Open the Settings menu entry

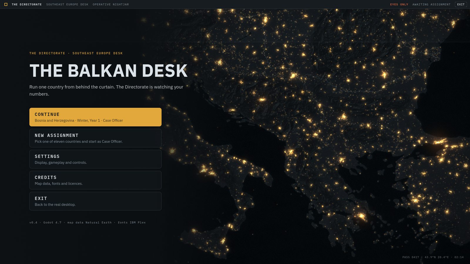(95, 159)
